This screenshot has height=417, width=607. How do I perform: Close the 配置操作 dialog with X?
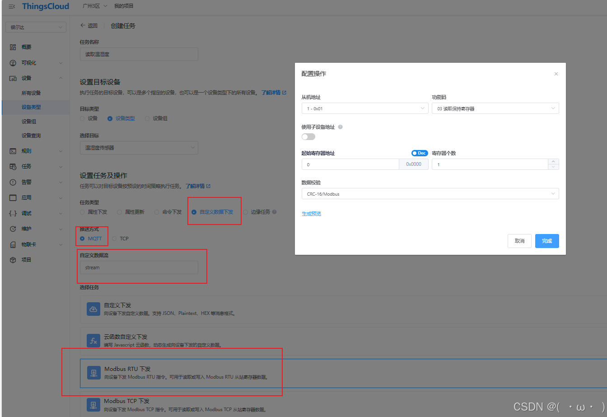pyautogui.click(x=556, y=74)
